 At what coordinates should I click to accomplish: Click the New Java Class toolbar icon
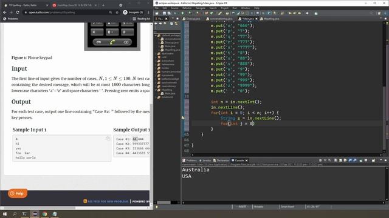(x=212, y=13)
